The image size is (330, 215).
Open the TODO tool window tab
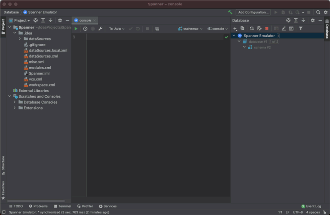click(x=16, y=206)
